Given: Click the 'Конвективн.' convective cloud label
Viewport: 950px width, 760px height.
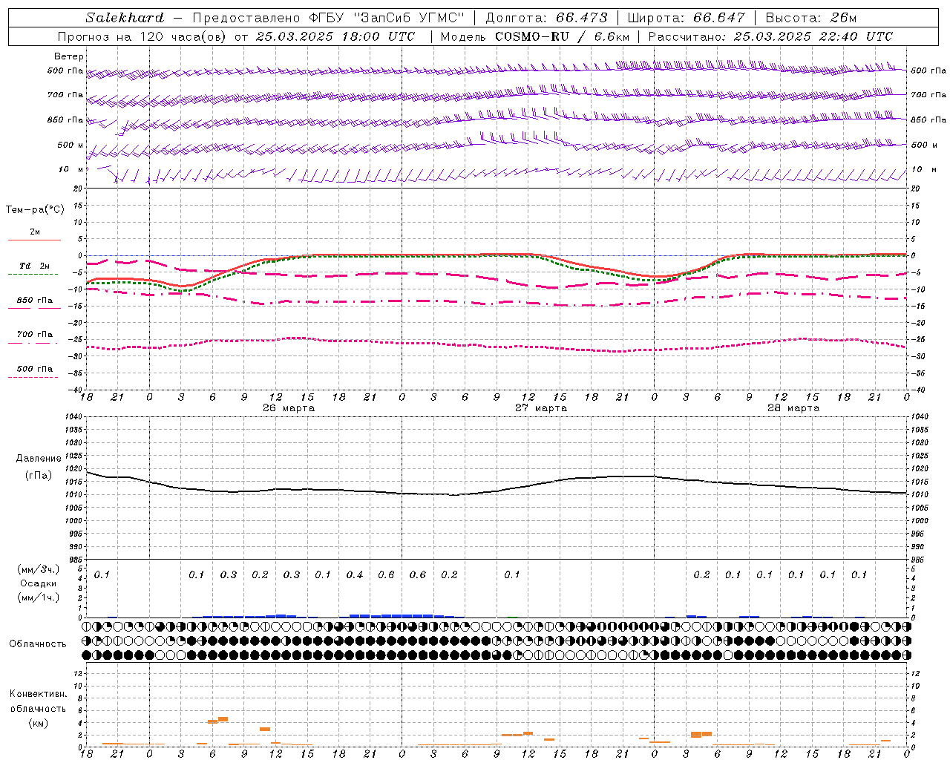Looking at the screenshot, I should 39,694.
